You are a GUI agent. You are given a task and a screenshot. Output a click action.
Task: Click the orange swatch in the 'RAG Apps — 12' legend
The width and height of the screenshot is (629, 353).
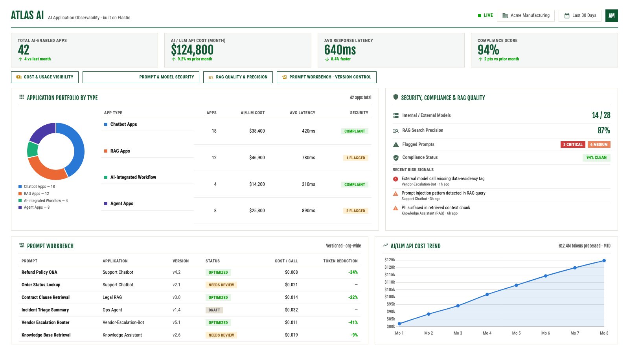pos(20,194)
